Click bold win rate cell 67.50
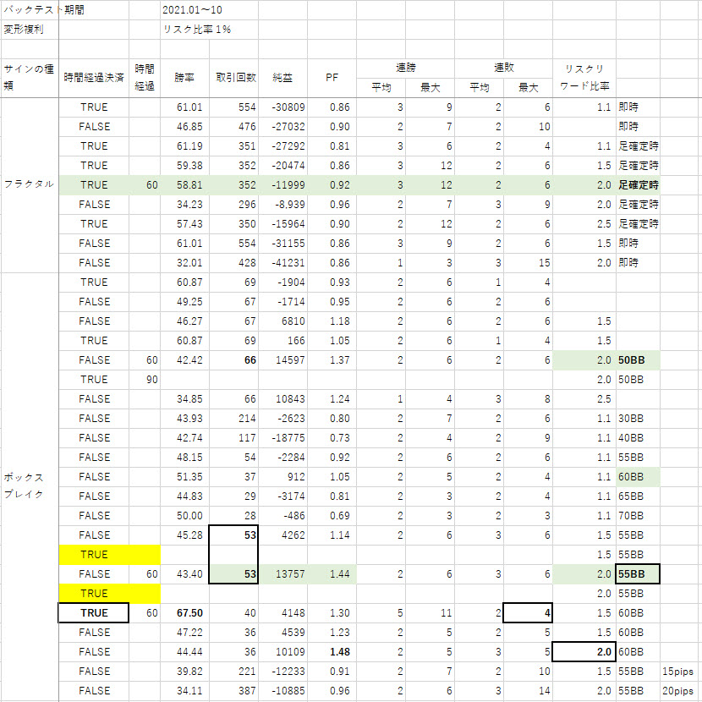This screenshot has height=702, width=702. (x=184, y=613)
